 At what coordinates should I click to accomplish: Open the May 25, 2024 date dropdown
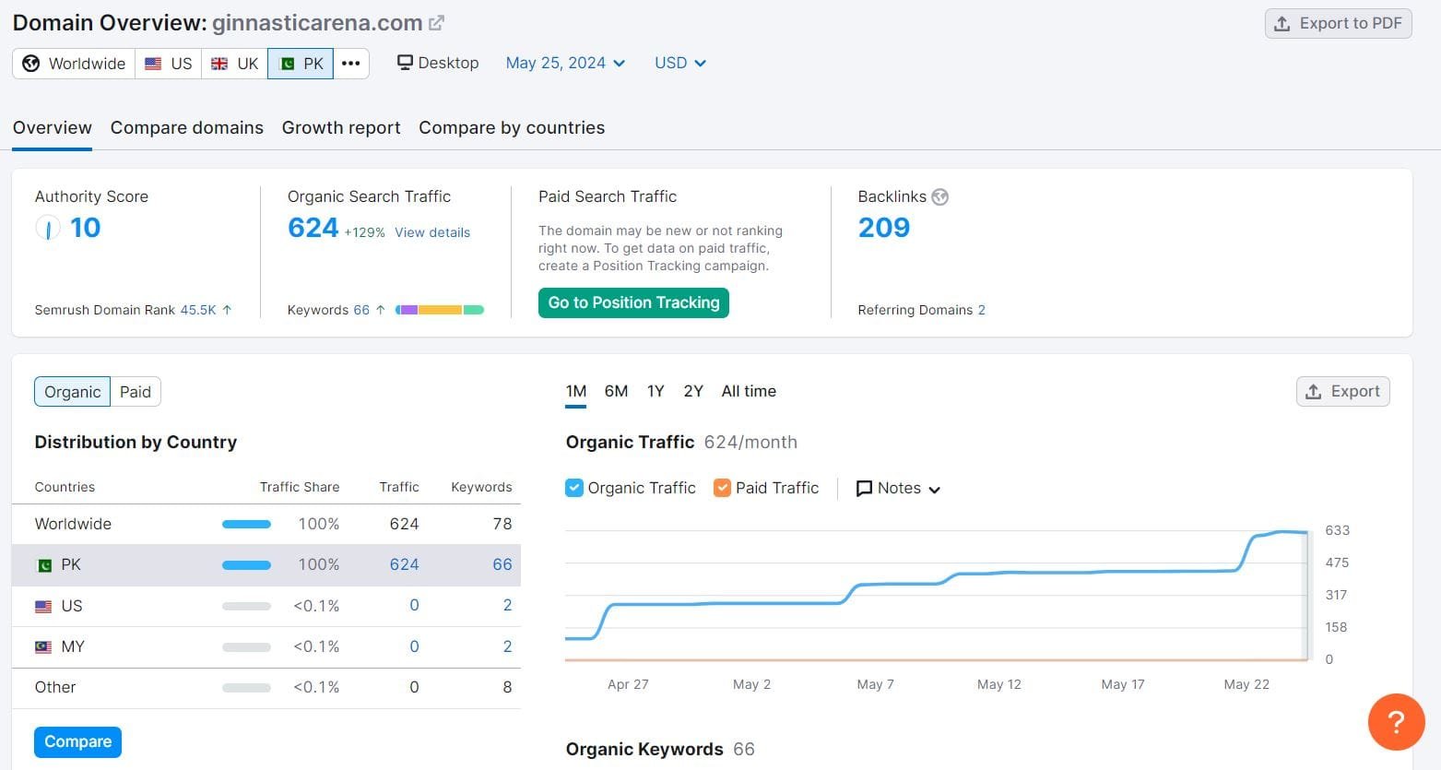click(565, 63)
